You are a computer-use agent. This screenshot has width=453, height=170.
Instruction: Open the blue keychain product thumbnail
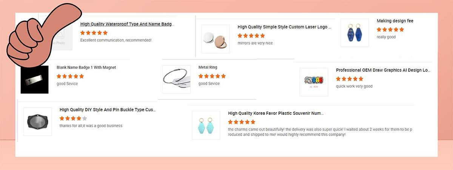(354, 32)
